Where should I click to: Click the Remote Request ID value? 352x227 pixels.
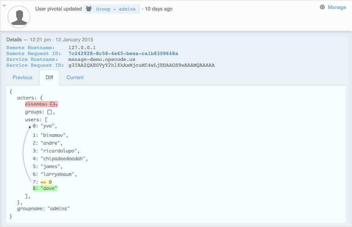pos(123,53)
